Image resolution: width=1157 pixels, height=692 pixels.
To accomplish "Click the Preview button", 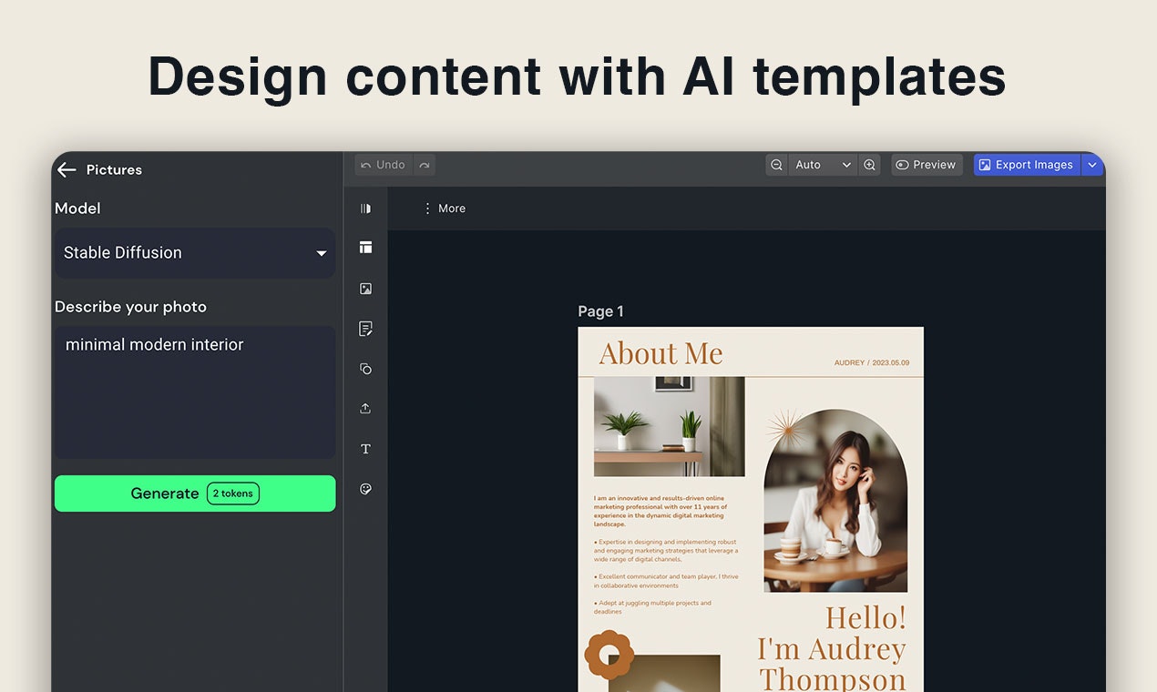I will point(927,165).
